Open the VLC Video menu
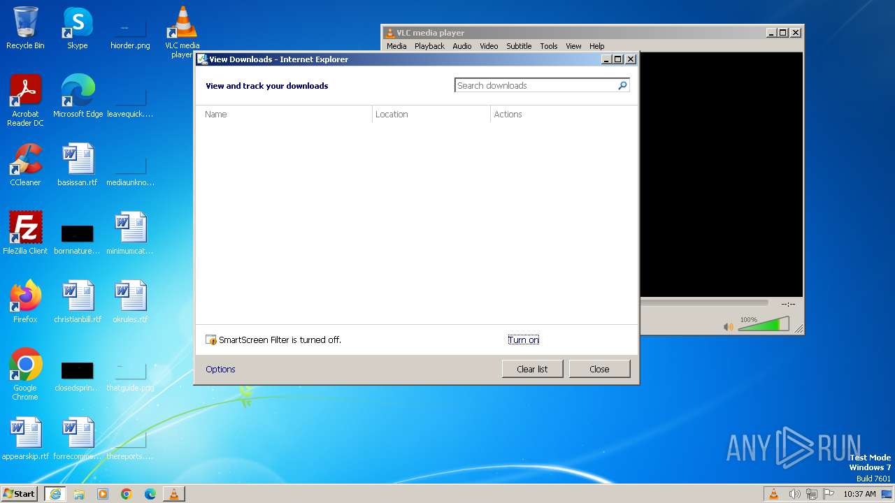This screenshot has height=503, width=895. [x=489, y=46]
